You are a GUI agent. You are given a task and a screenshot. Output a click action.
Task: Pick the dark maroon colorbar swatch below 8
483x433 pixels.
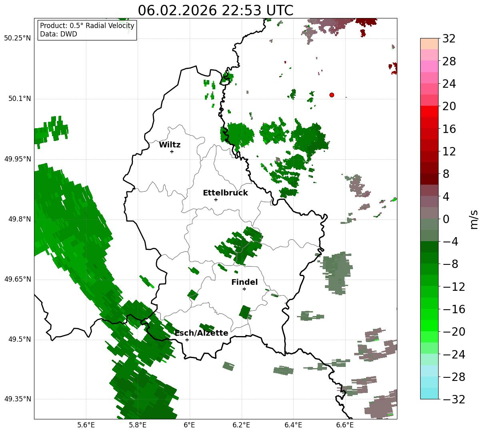click(429, 179)
